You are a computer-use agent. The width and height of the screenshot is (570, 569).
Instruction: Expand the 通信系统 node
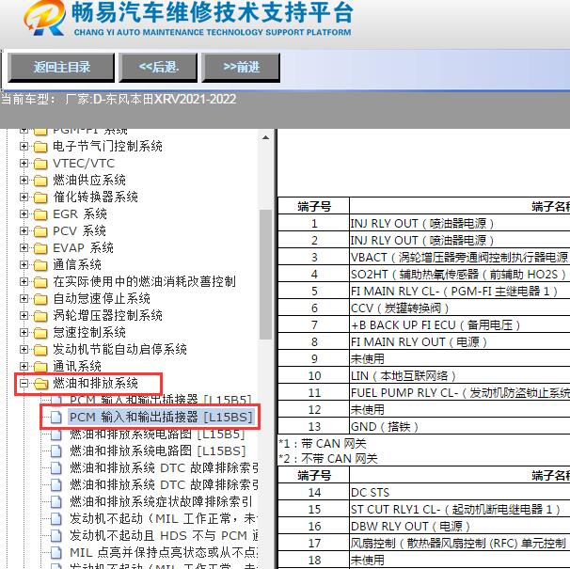tap(24, 264)
